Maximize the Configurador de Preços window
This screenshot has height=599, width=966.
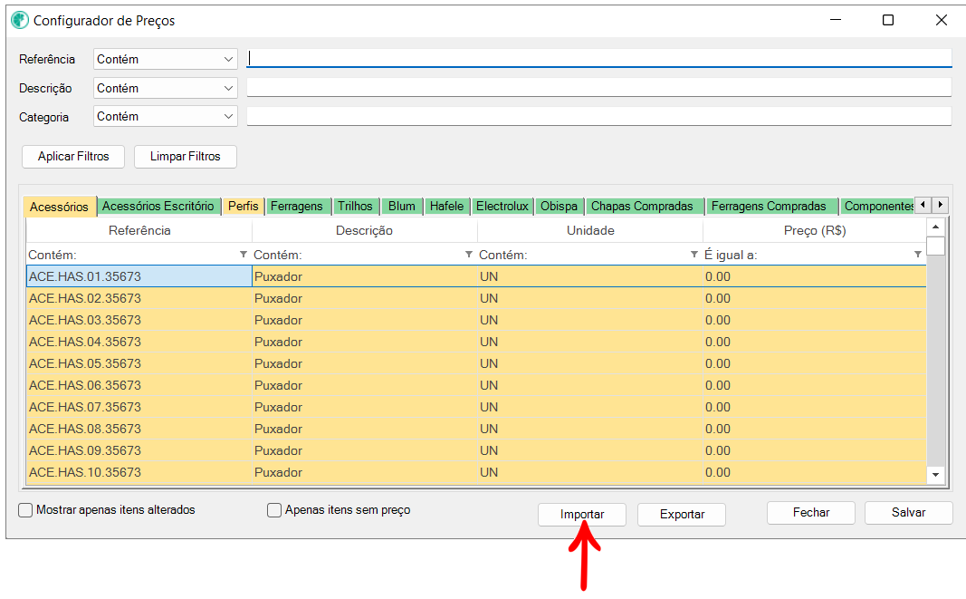tap(888, 20)
